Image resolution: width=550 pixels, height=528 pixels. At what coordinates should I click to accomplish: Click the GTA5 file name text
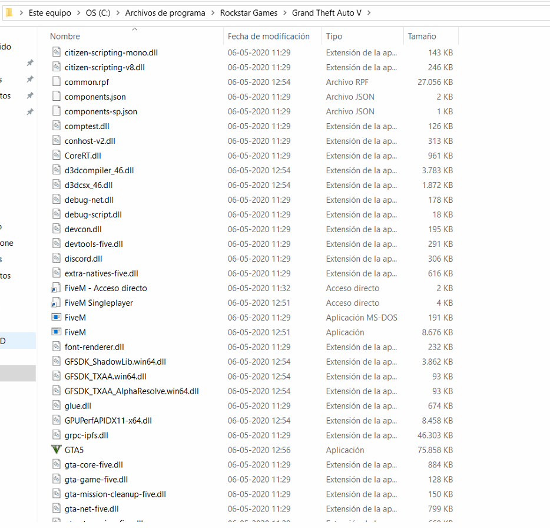click(74, 450)
